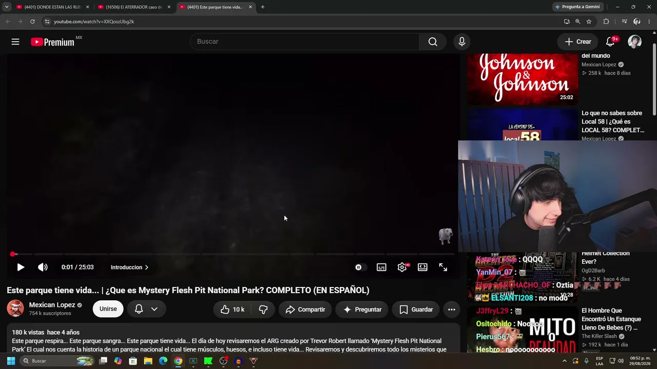Open the Helmet Collection Ever video title

(606, 257)
